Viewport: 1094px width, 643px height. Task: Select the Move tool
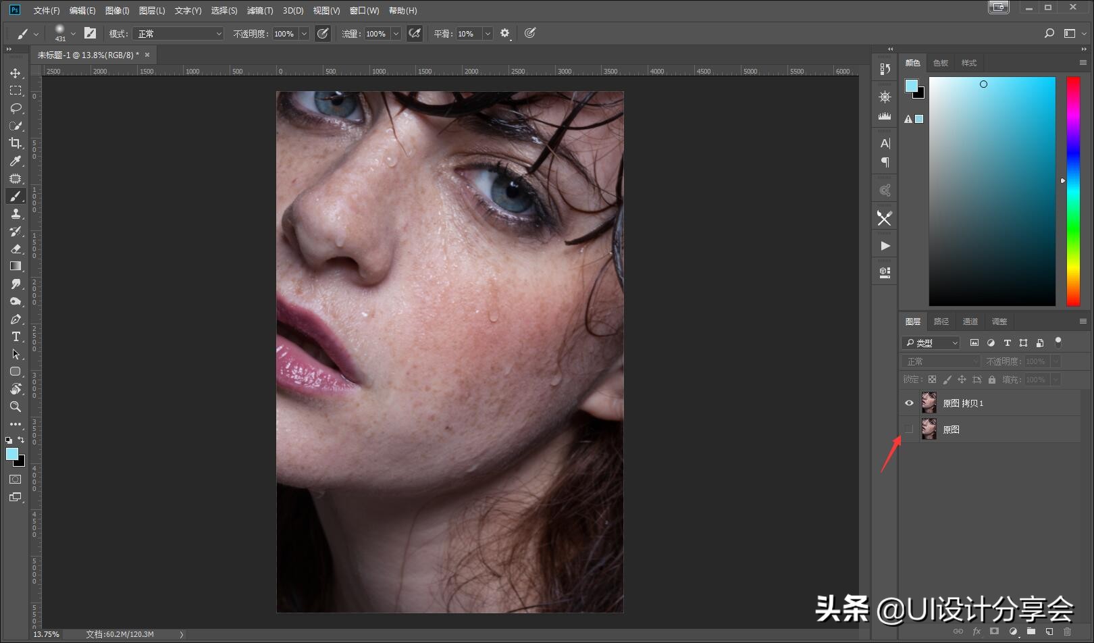point(16,73)
